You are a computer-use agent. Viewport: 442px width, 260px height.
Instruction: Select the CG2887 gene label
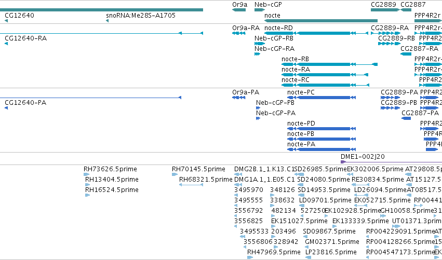(413, 5)
